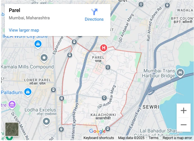Switch to satellite imagery thumbnail
The width and height of the screenshot is (194, 141).
12,129
